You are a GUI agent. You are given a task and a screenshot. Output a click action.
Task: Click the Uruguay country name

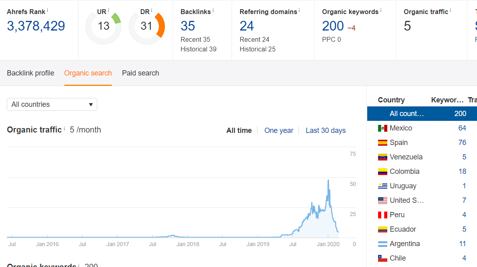tap(403, 186)
